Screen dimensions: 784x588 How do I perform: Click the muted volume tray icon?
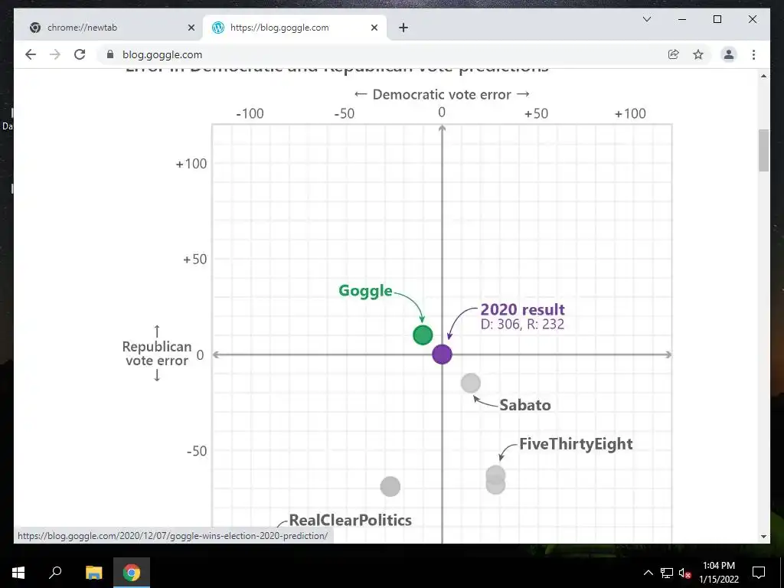685,573
